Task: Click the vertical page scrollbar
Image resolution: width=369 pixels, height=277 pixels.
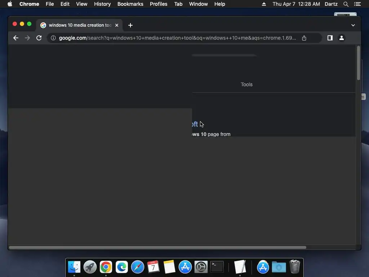Action: click(x=359, y=63)
